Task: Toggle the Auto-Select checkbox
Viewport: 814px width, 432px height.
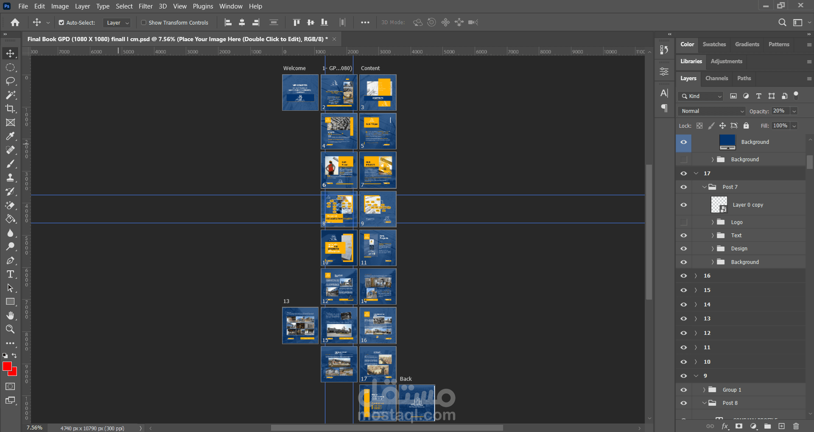Action: pos(62,23)
